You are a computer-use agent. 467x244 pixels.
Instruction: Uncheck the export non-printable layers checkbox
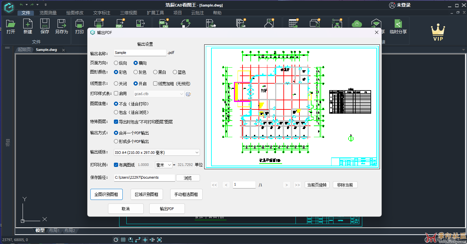tap(116, 122)
